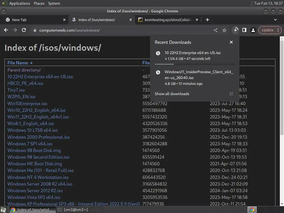Click Windows Vista SP2 x64.iso

(34, 197)
